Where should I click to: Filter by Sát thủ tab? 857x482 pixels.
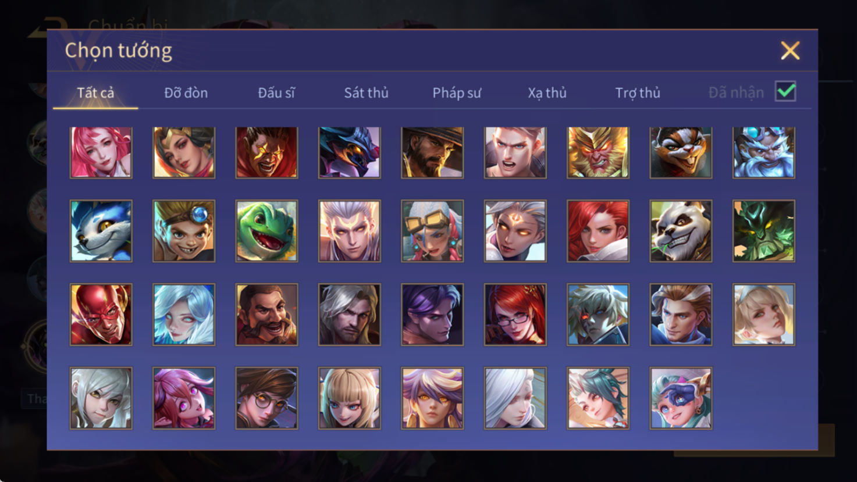pyautogui.click(x=366, y=93)
